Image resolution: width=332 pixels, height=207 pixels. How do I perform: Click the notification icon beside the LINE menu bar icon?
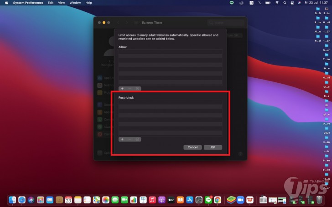click(x=242, y=3)
